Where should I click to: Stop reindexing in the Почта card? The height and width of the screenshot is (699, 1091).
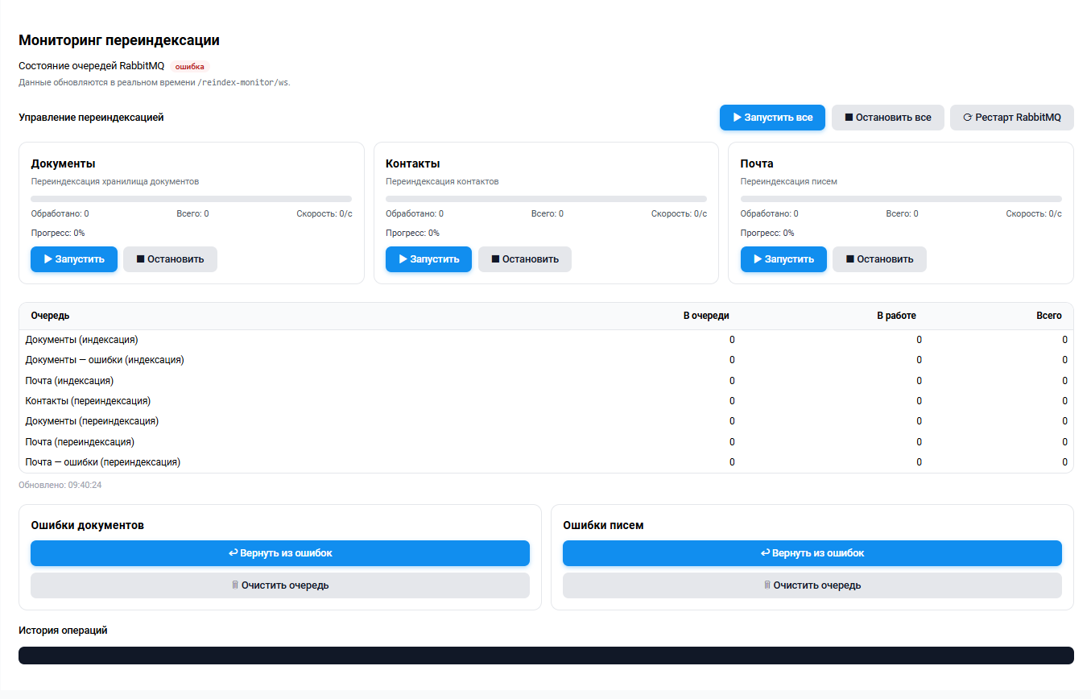(879, 259)
